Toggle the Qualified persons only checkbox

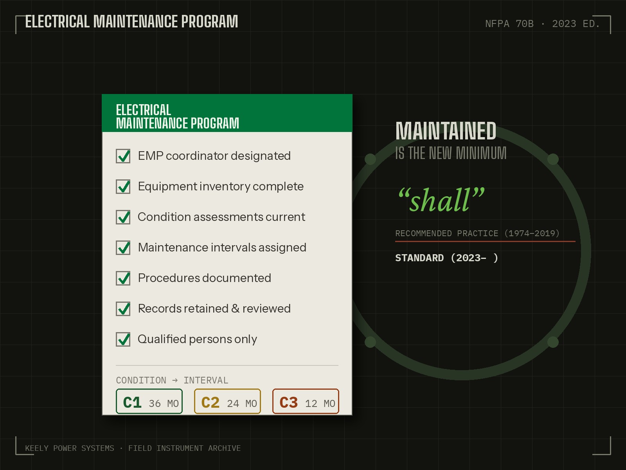tap(123, 339)
